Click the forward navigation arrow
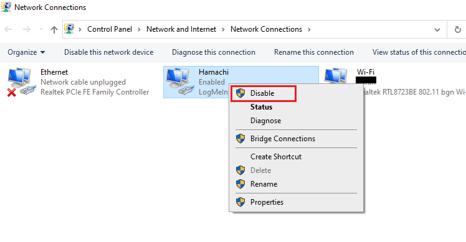The image size is (466, 242). 26,29
